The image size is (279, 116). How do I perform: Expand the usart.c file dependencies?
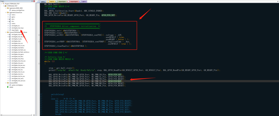[x=8, y=23]
